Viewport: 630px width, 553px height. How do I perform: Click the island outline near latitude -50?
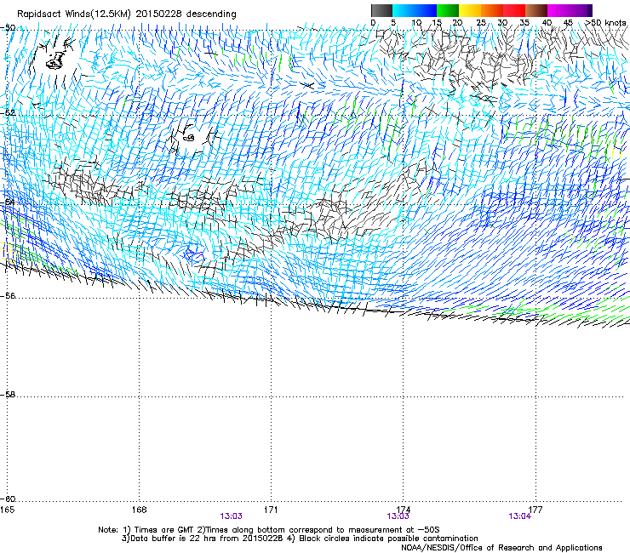pyautogui.click(x=55, y=60)
